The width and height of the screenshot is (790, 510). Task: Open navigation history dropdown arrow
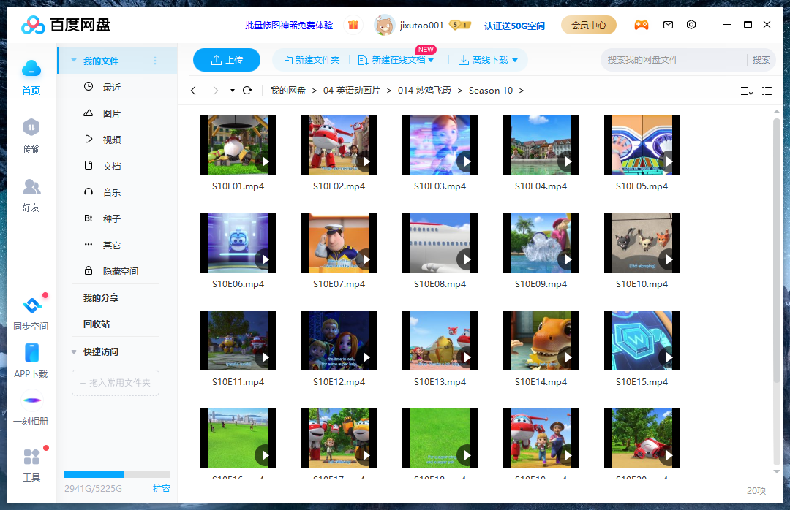click(233, 91)
